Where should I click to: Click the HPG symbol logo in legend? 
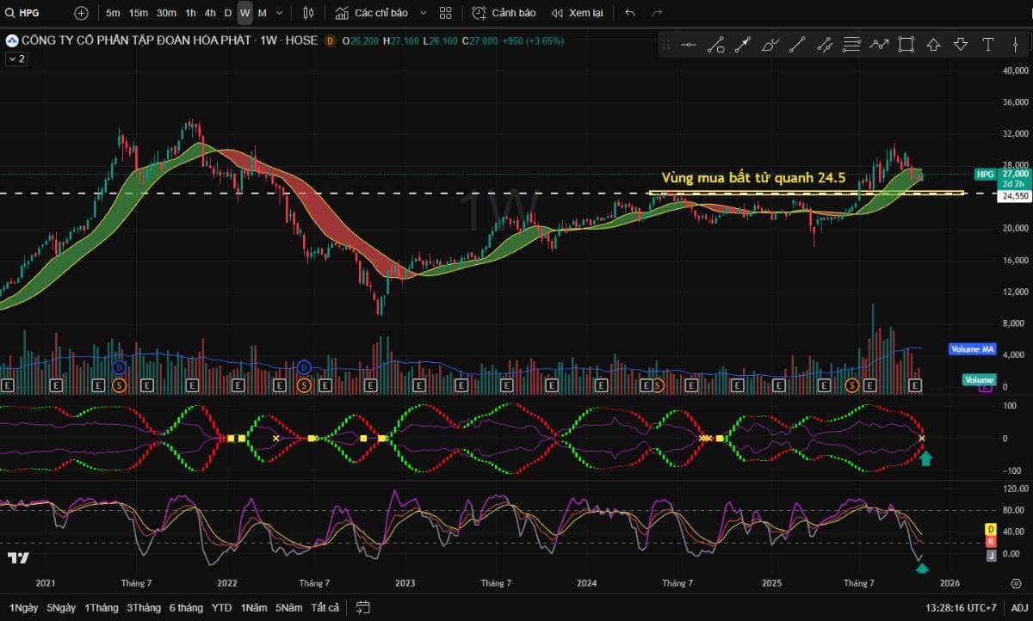point(11,40)
